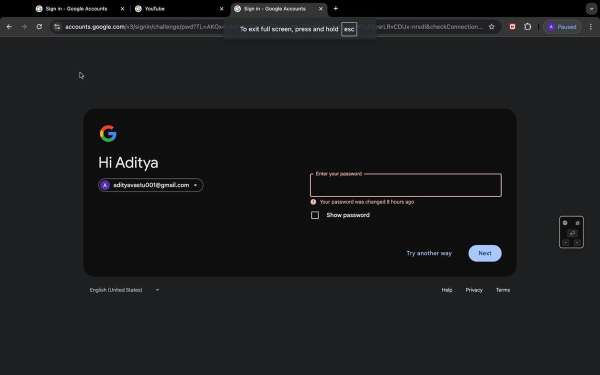Click the Show password label

point(348,215)
